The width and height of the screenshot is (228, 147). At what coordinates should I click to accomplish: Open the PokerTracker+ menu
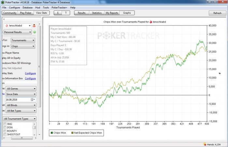click(59, 8)
